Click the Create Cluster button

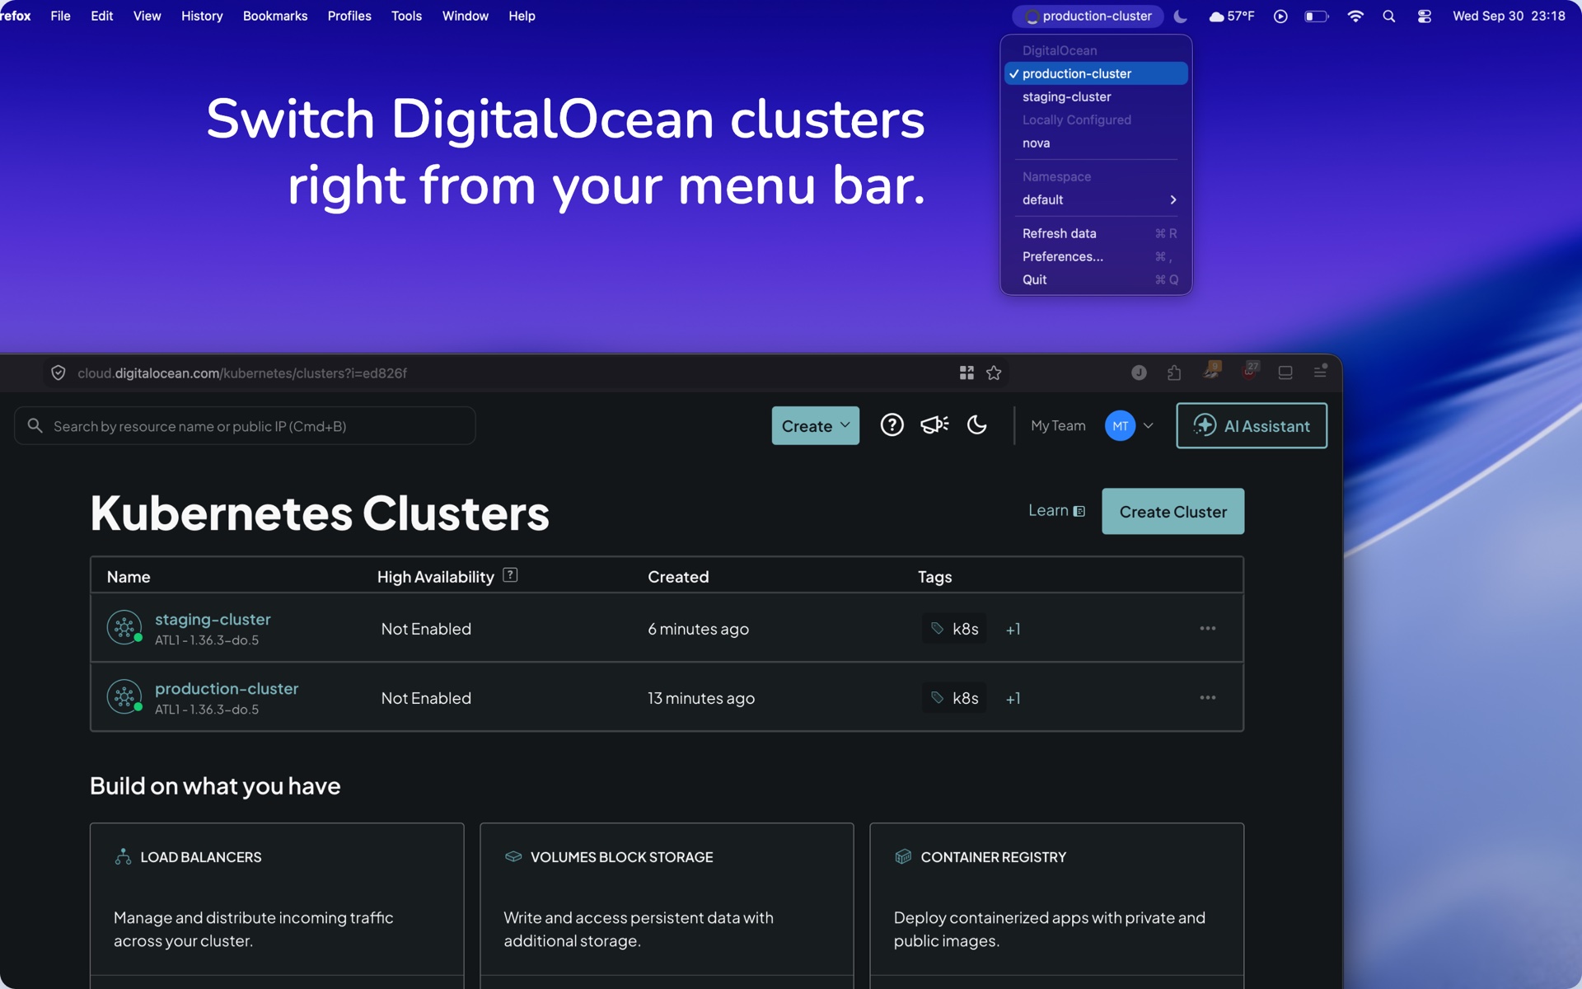(1172, 512)
